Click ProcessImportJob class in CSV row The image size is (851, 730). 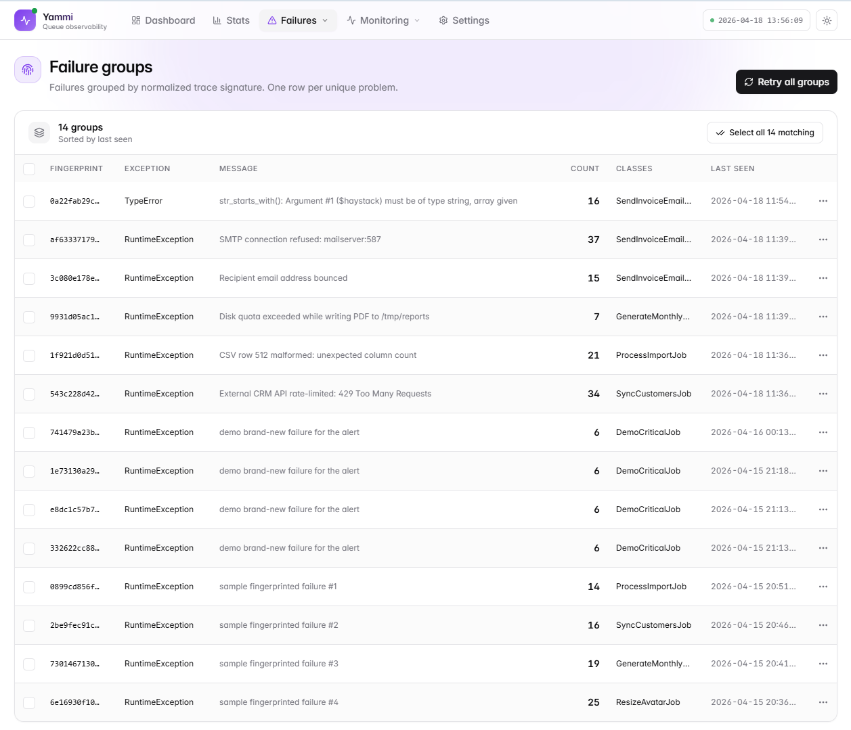(651, 355)
